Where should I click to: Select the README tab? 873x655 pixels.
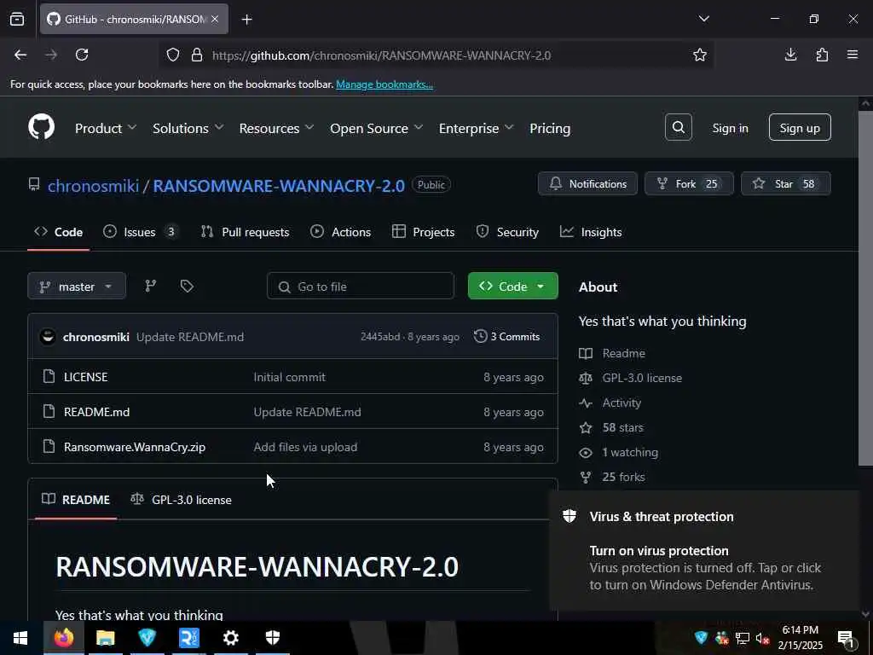tap(76, 500)
